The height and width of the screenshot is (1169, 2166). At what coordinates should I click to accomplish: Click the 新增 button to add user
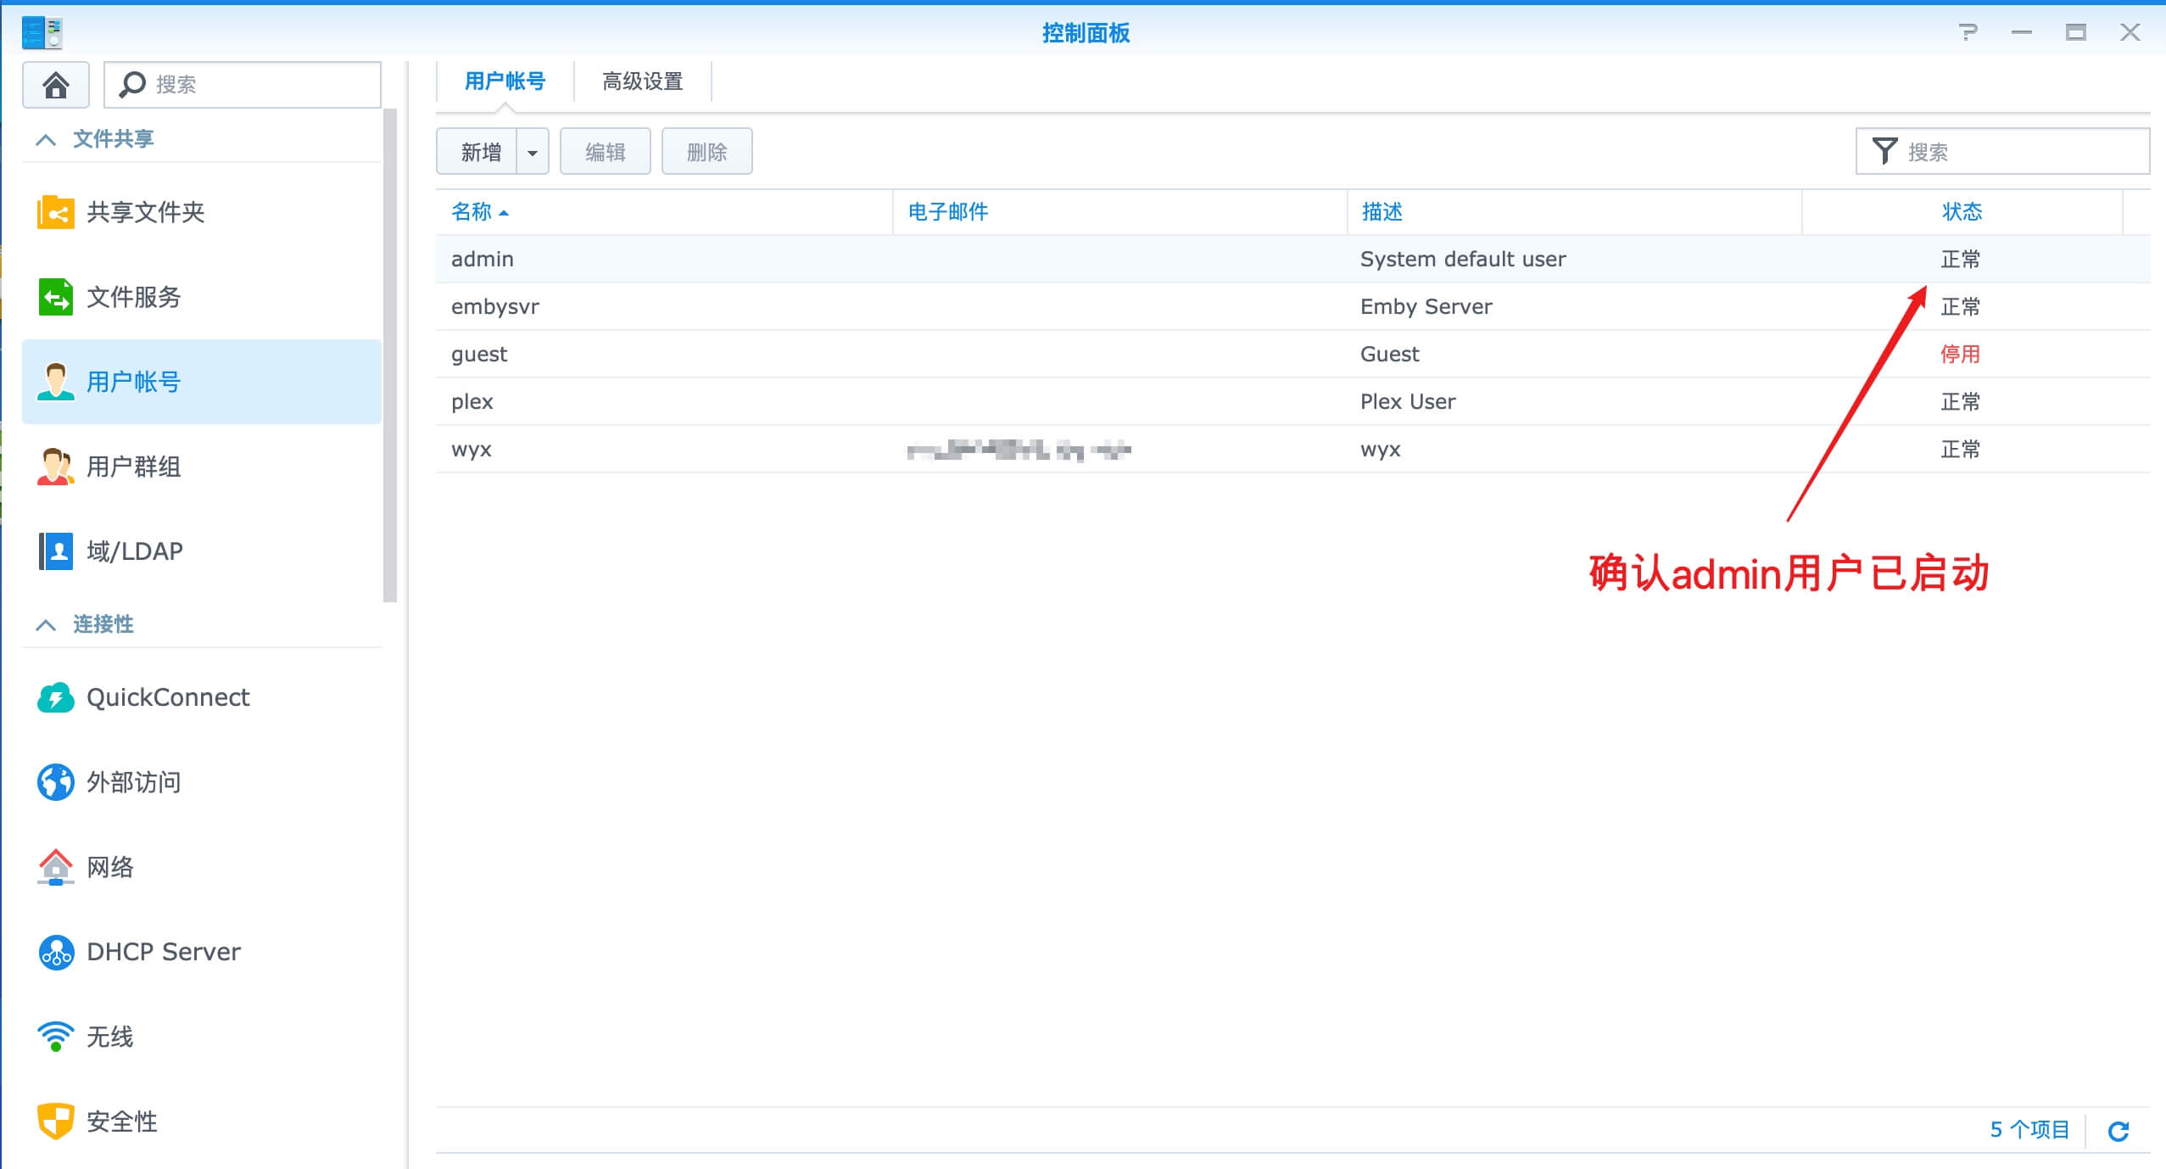(480, 150)
